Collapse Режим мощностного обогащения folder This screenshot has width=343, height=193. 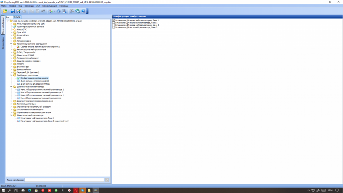[11, 44]
